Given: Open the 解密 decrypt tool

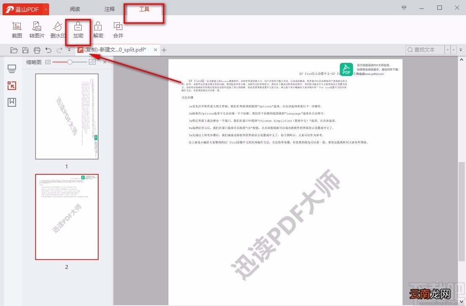Looking at the screenshot, I should [x=98, y=30].
